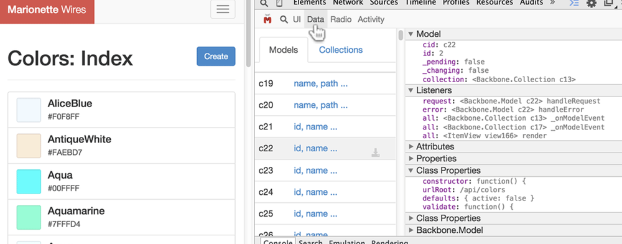Viewport: 622px width, 244px height.
Task: Select model row cid c23
Action: coord(325,171)
